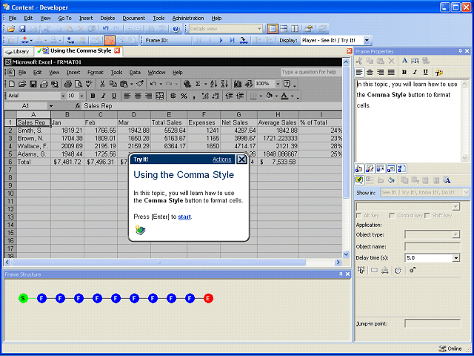474x356 pixels.
Task: Select cell Smith, S. in spreadsheet
Action: pos(33,131)
